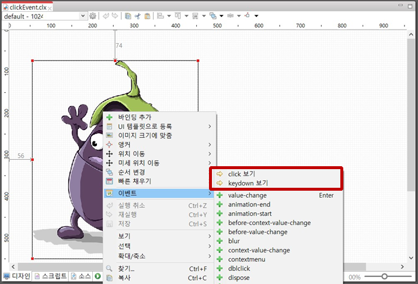The image size is (418, 284).
Task: Click the horizontal scrollbar right arrow
Action: tap(402, 267)
